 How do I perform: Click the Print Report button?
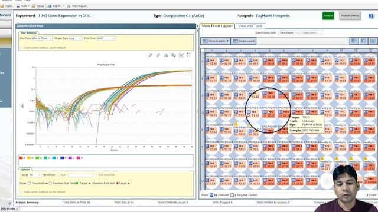pyautogui.click(x=77, y=6)
